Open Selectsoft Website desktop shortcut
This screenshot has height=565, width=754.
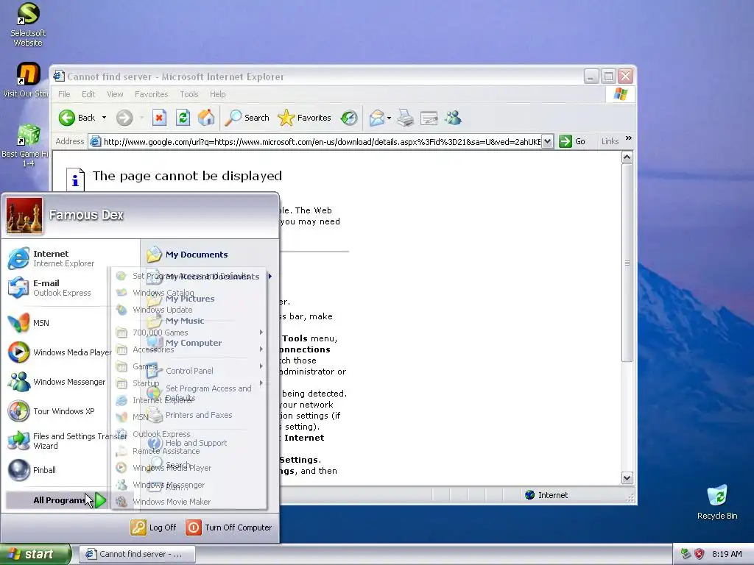pos(28,24)
